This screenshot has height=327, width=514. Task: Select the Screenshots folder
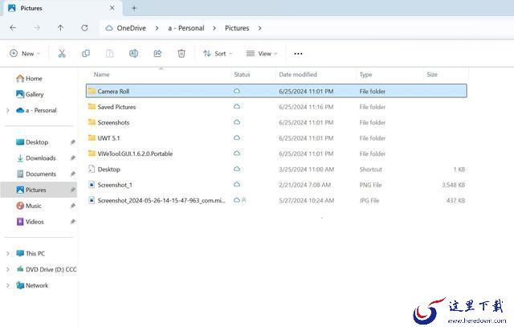click(x=113, y=123)
